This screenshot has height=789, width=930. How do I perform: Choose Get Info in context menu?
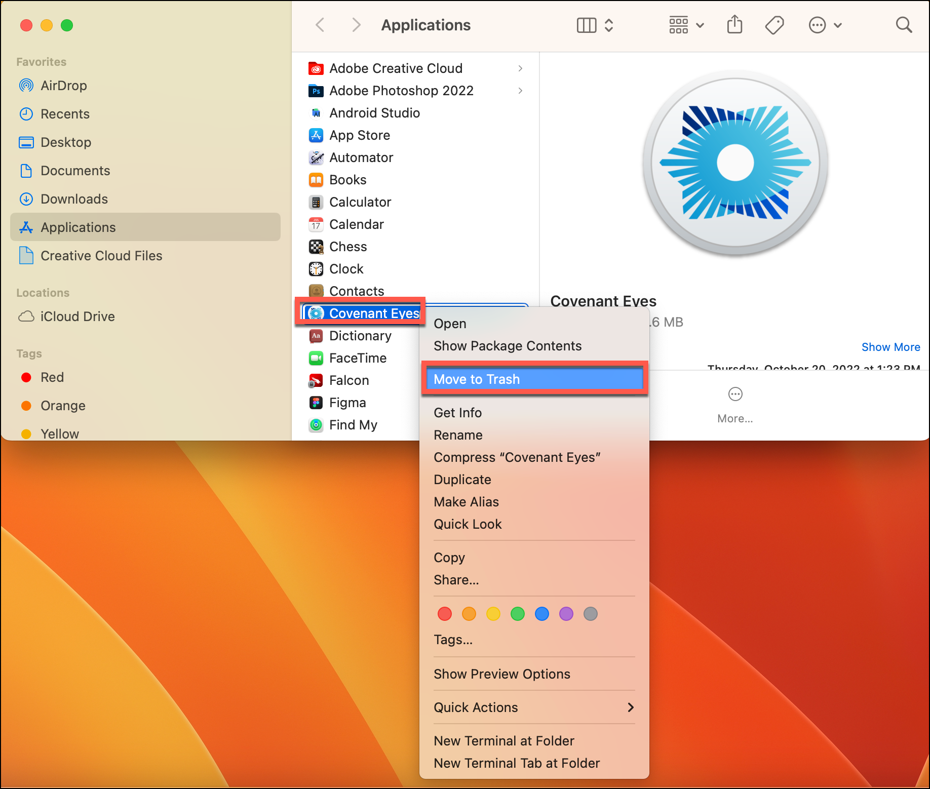534,413
